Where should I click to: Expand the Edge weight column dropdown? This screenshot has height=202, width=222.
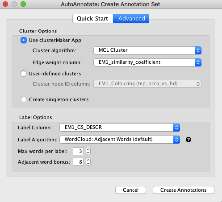coord(147,62)
